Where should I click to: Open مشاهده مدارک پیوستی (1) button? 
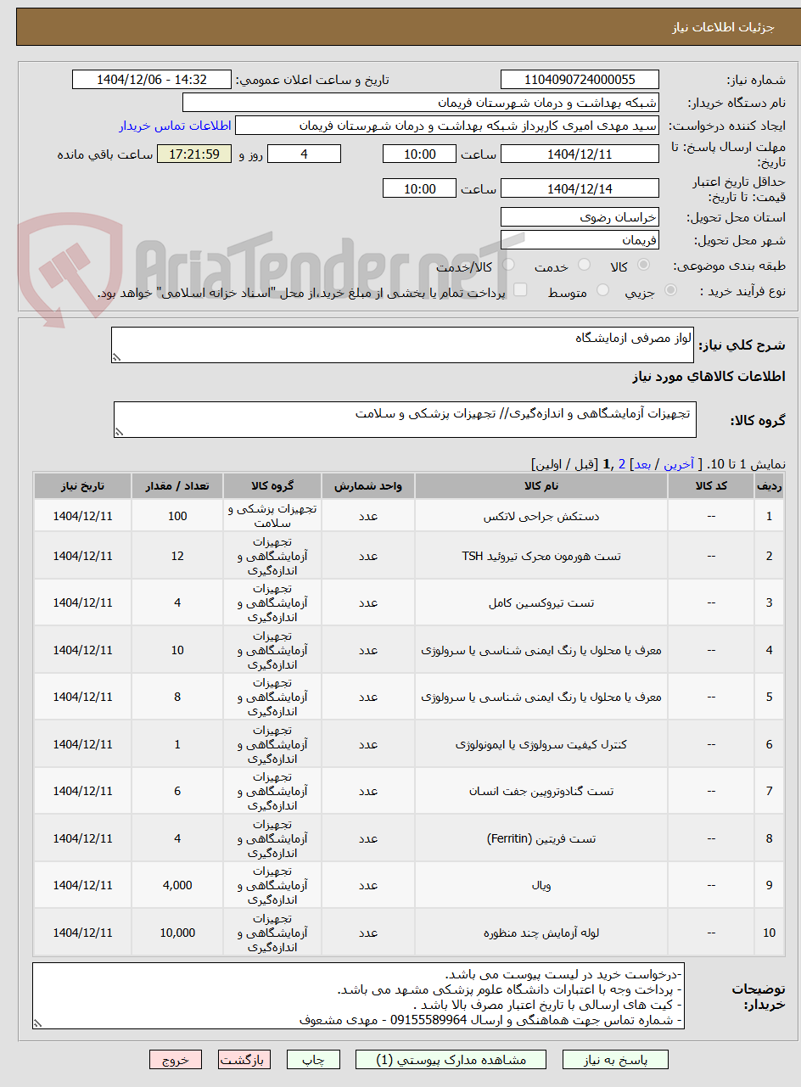coord(451,1060)
